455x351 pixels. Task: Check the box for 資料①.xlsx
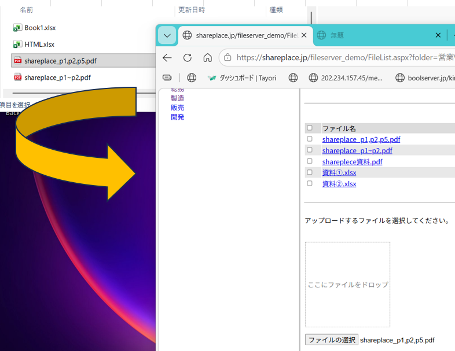tap(310, 172)
